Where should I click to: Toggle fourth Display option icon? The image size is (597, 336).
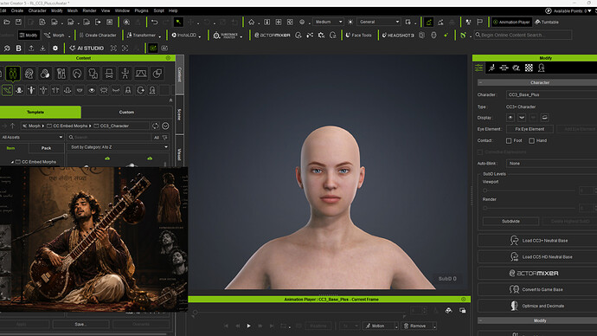(x=545, y=118)
